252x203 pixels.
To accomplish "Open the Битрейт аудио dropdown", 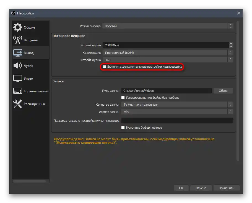I will click(168, 60).
